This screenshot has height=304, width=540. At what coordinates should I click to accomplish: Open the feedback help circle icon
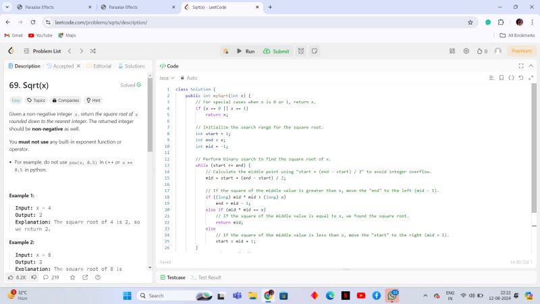(98, 277)
